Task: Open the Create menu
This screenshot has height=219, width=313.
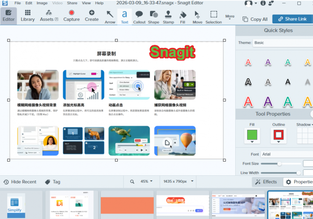Action: [92, 16]
